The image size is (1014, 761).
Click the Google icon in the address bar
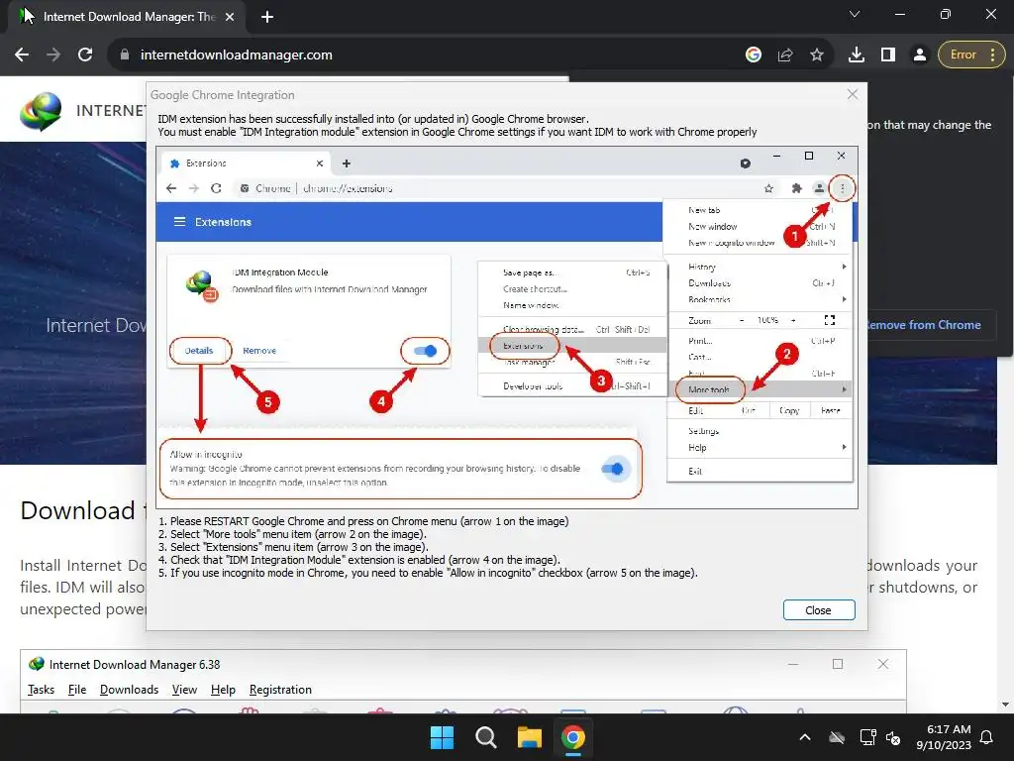[x=754, y=55]
